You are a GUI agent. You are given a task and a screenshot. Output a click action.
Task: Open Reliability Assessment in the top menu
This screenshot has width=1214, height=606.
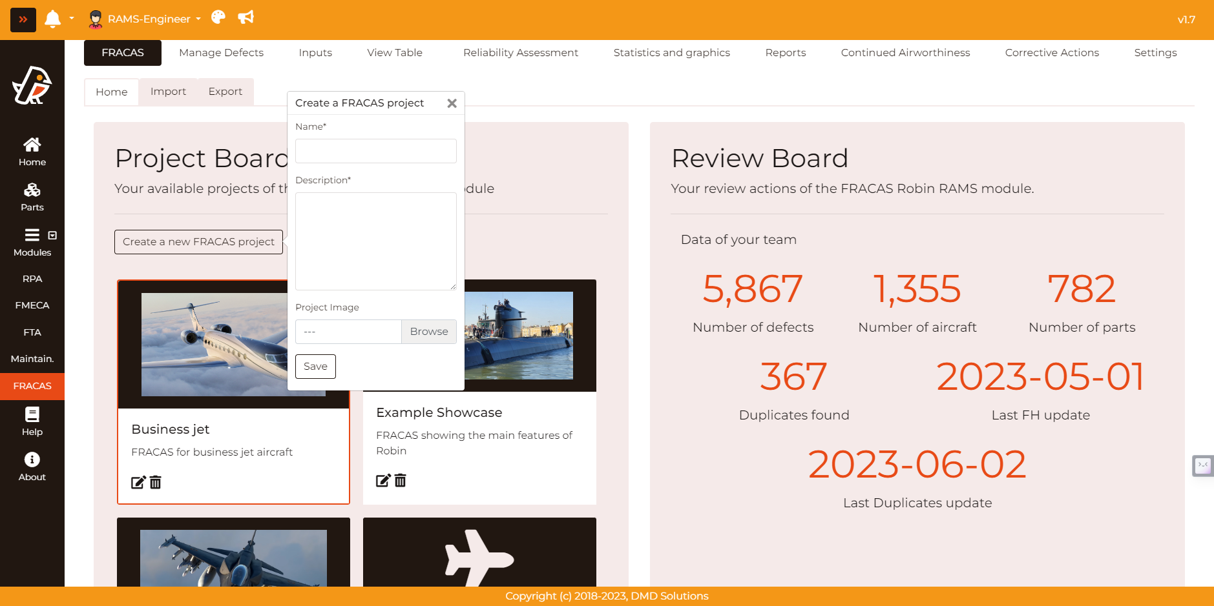[x=520, y=53]
